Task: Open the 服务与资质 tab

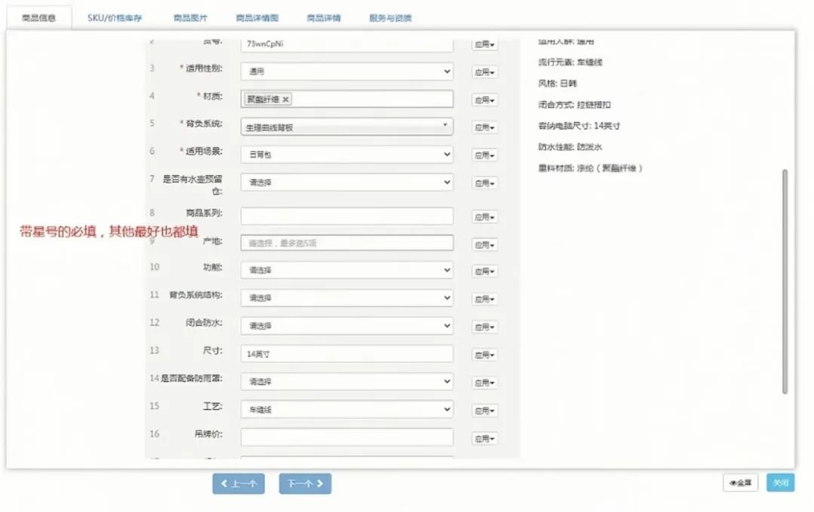Action: [390, 17]
